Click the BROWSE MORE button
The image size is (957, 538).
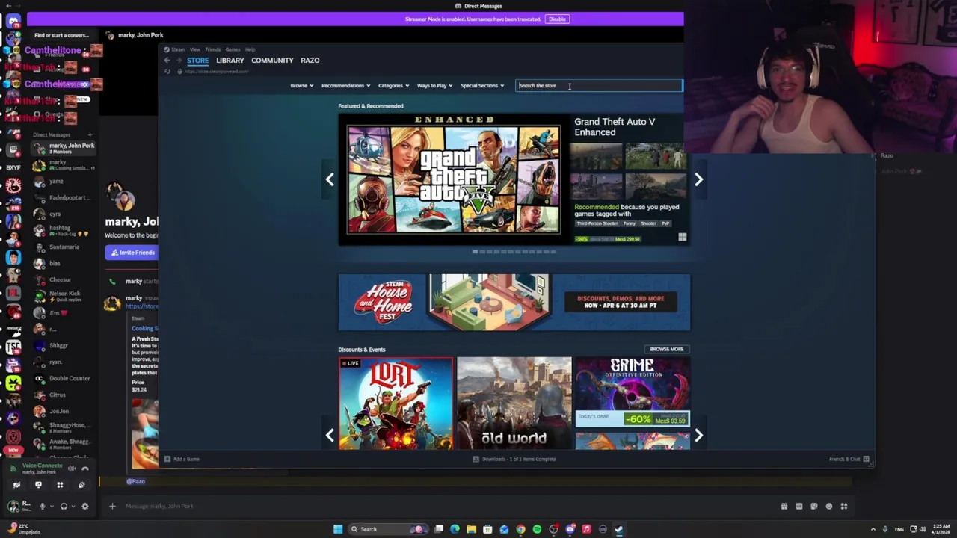[x=666, y=349]
